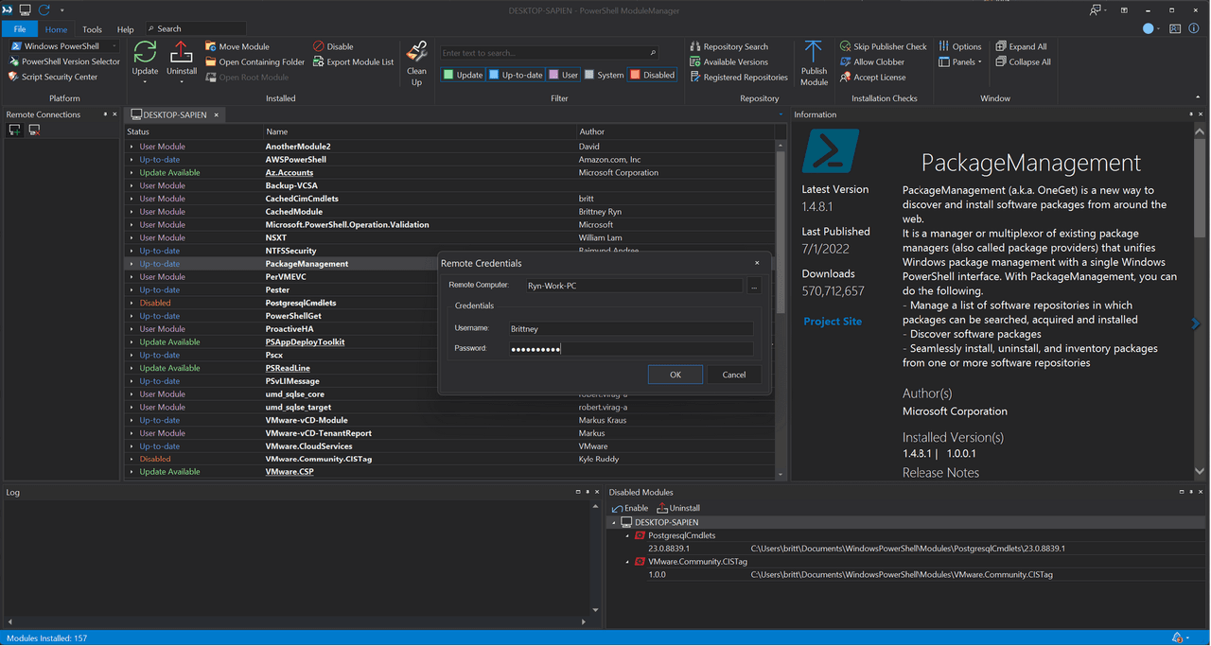The image size is (1211, 646).
Task: Click Enable in Disabled Modules panel
Action: 630,508
